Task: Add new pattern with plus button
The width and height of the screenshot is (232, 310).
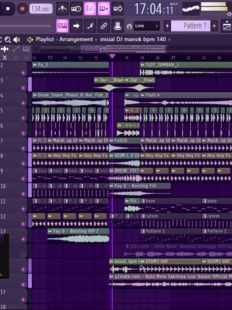Action: coord(214,26)
